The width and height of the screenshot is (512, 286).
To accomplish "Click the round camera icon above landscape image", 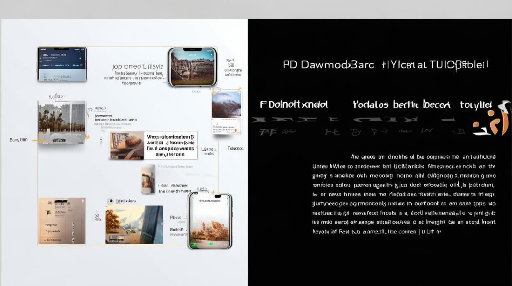I will point(111,201).
